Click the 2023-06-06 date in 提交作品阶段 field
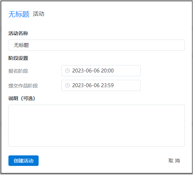Viewport: 193px width, 175px height. point(86,85)
